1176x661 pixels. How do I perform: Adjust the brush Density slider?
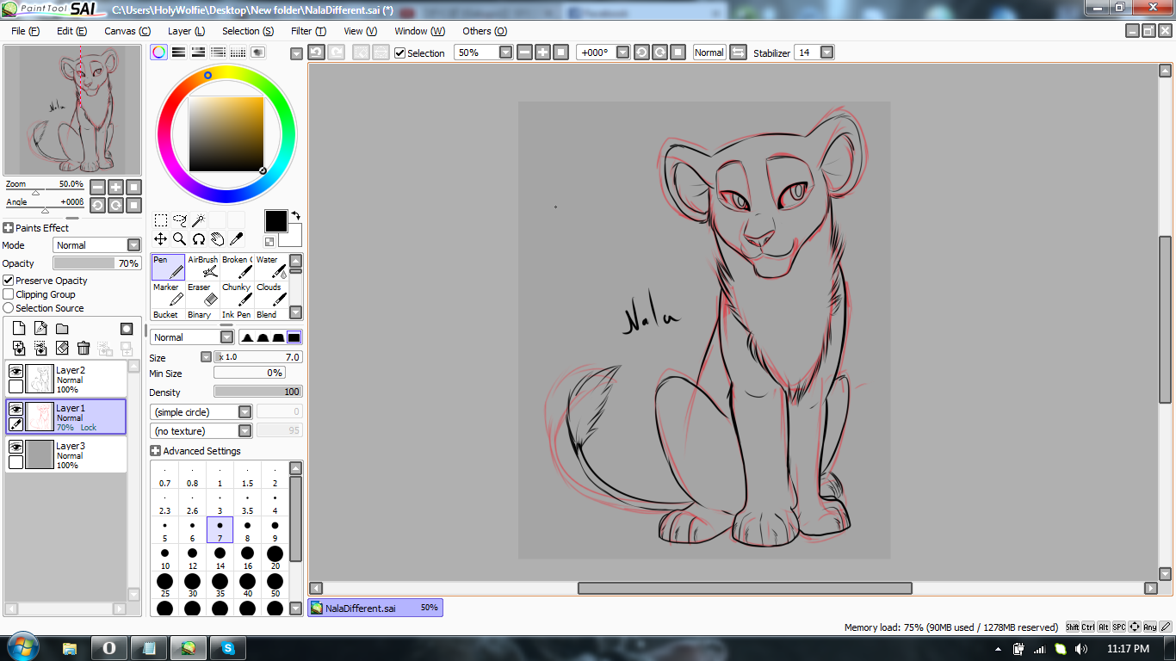(258, 392)
